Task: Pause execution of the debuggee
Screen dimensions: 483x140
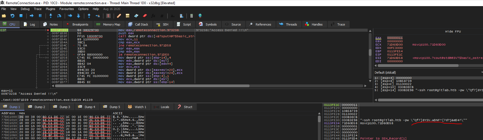Action: pos(40,16)
